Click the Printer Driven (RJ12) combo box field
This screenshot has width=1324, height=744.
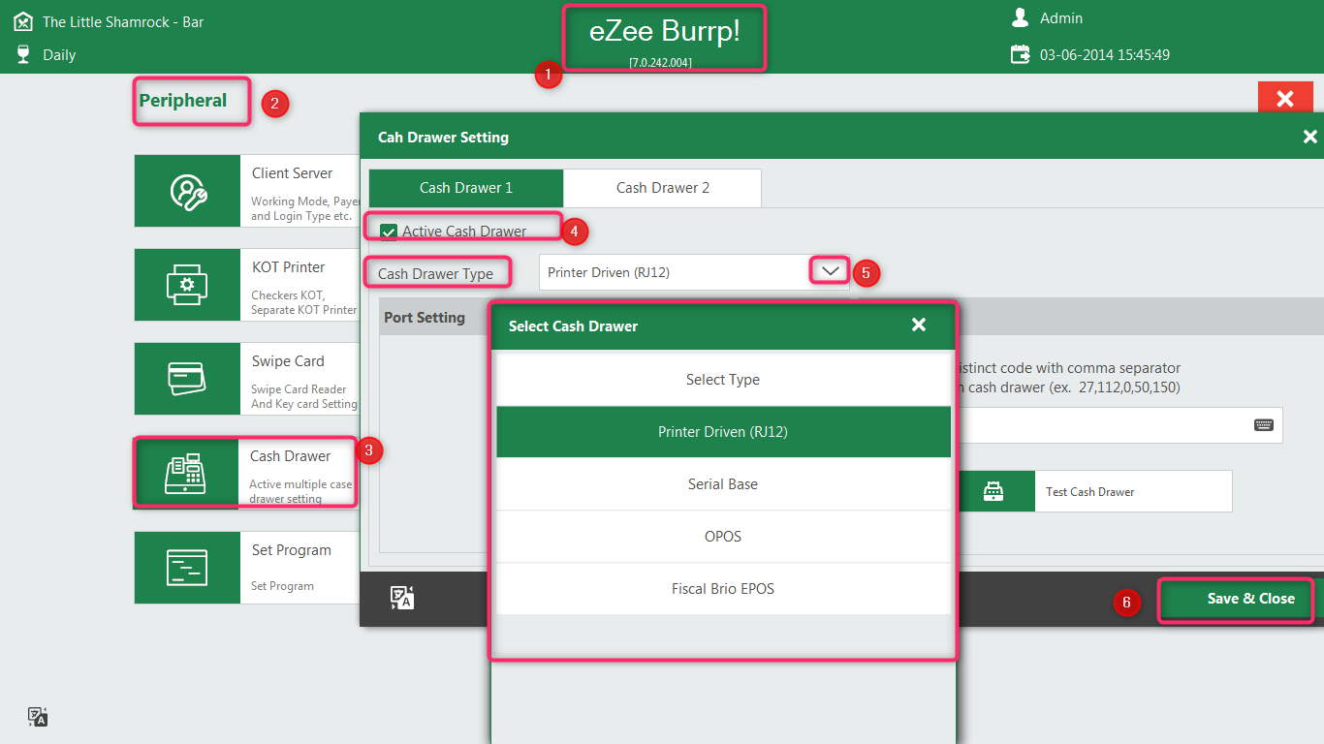coord(694,272)
